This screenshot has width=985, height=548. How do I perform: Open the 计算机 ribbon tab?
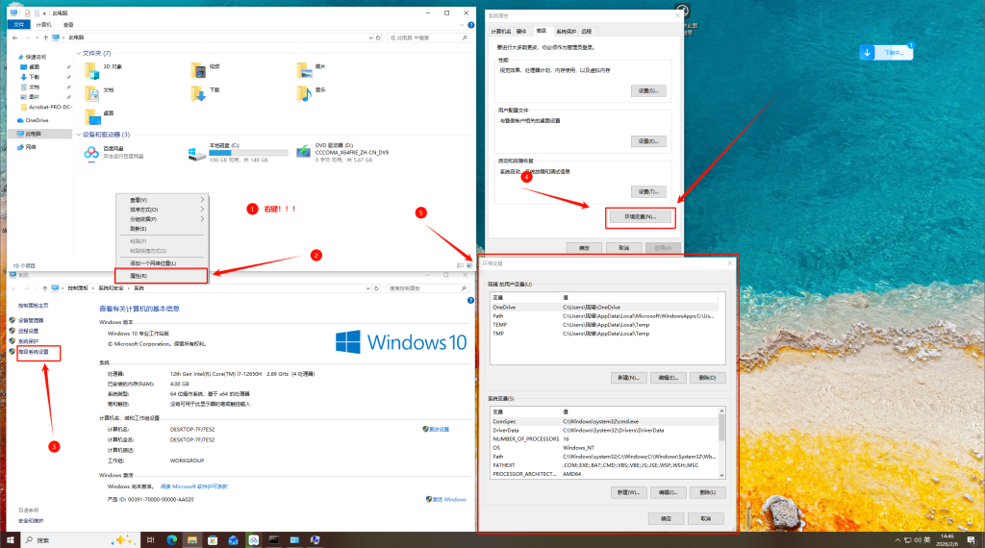(x=43, y=24)
